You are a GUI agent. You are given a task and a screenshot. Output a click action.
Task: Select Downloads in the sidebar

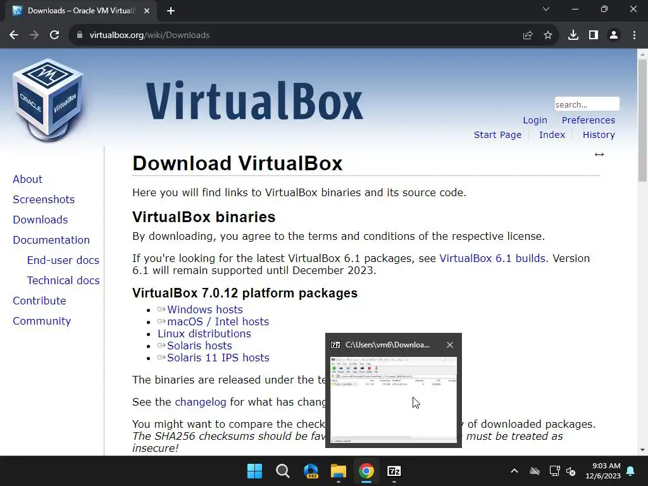[x=40, y=220]
